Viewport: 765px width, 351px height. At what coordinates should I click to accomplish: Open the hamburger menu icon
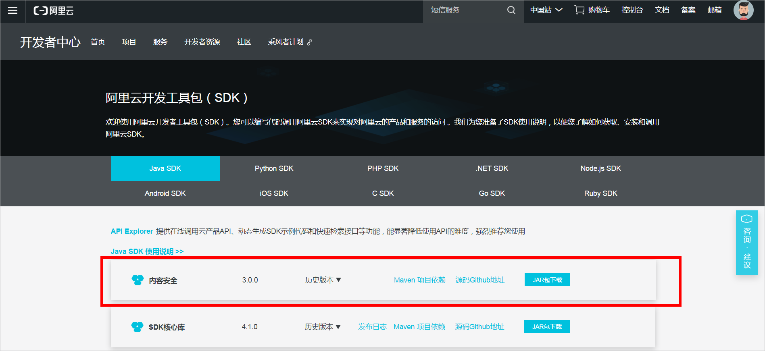point(13,10)
